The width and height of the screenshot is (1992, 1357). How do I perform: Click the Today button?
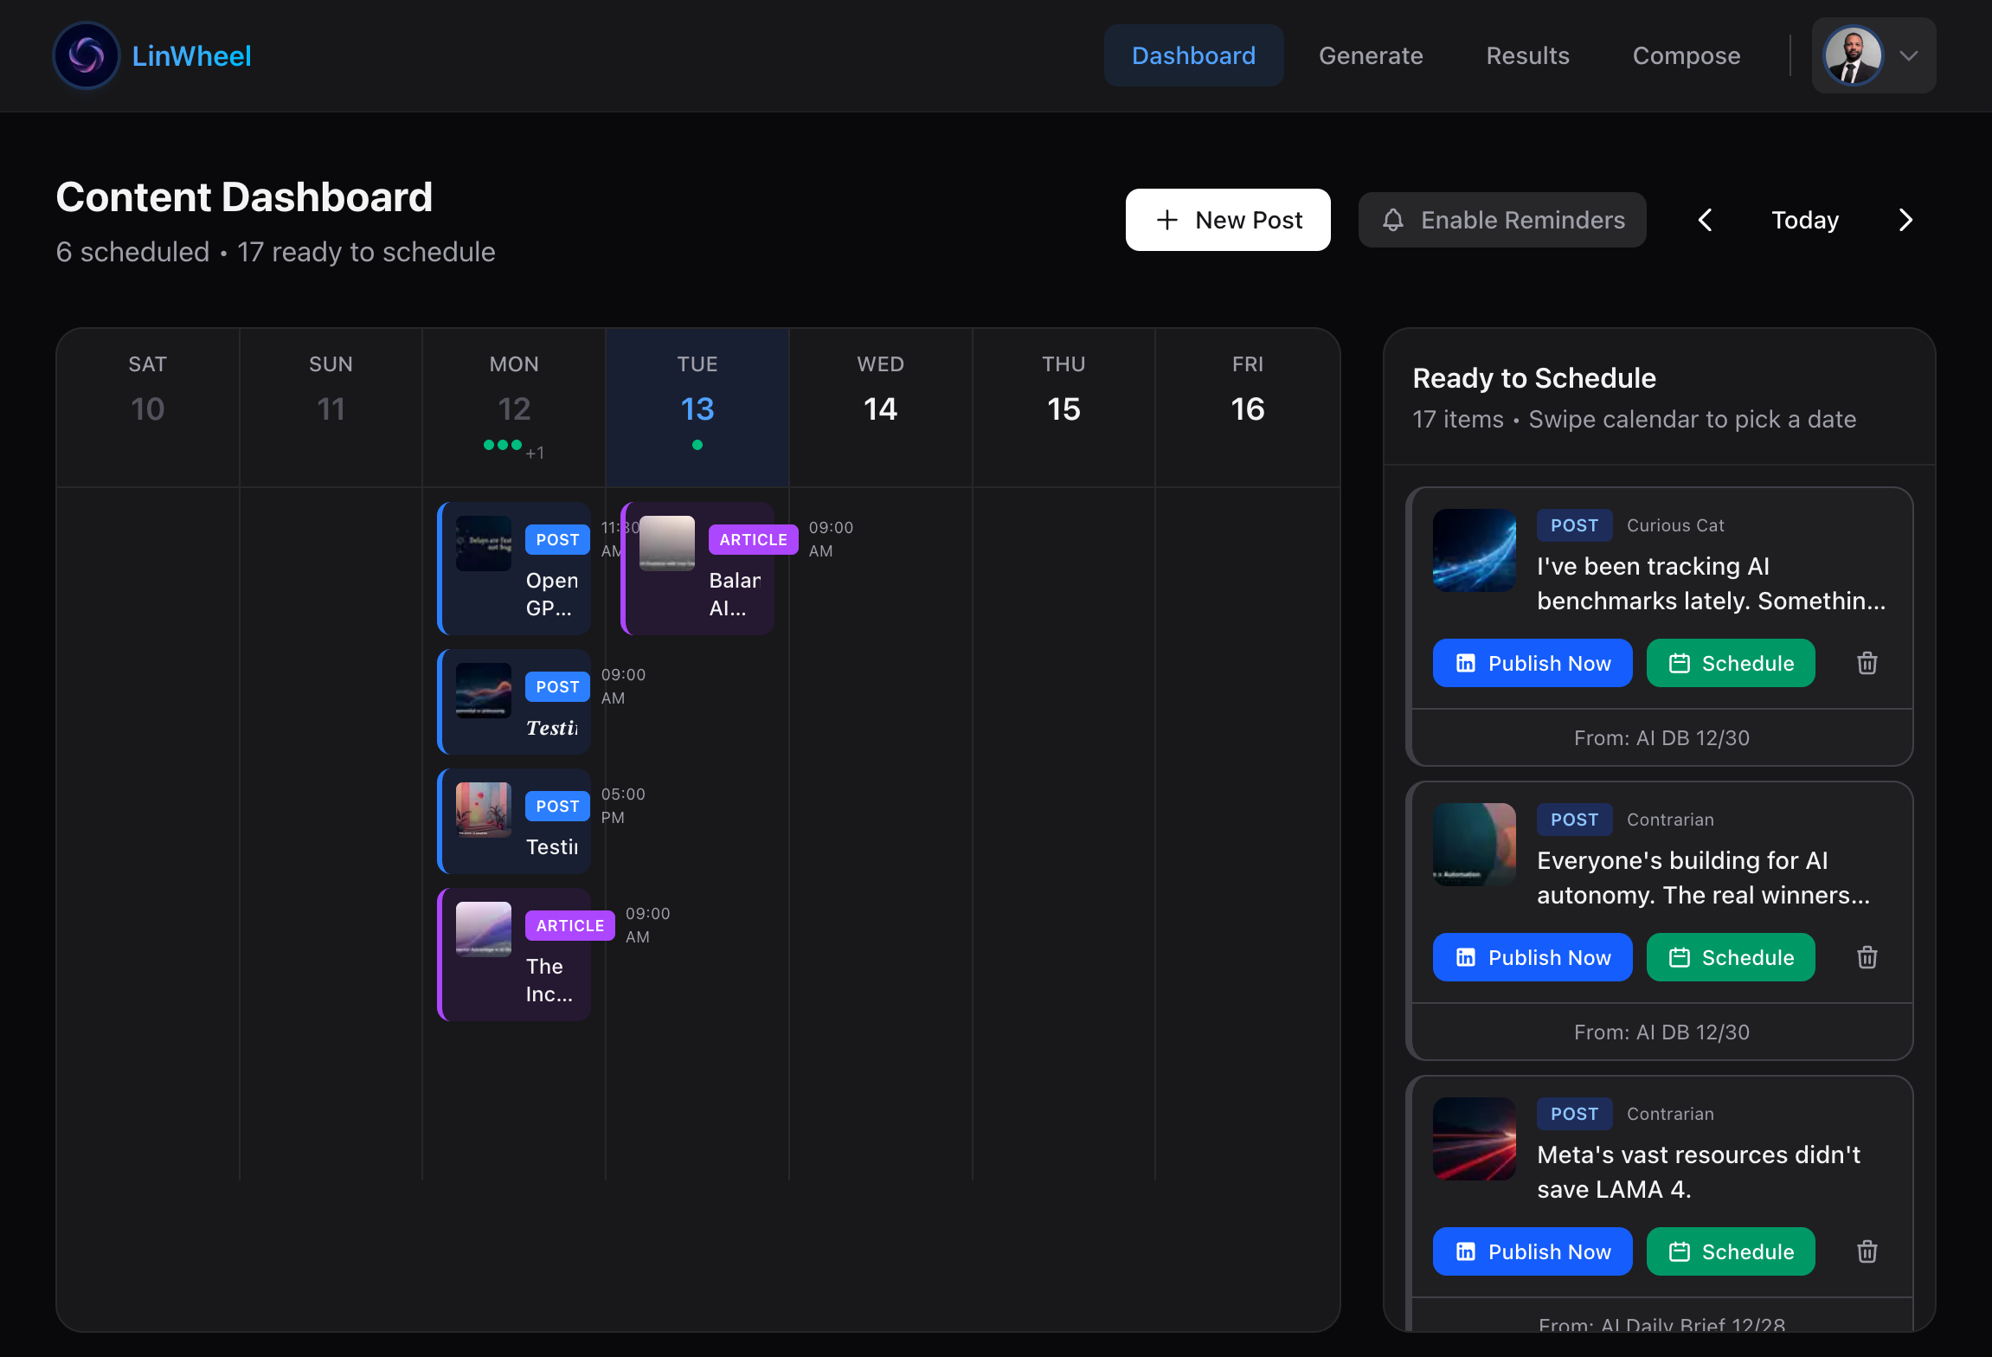point(1805,220)
